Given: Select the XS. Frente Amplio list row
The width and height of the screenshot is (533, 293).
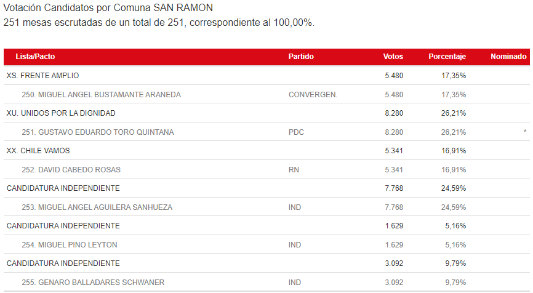Looking at the screenshot, I should coord(42,76).
